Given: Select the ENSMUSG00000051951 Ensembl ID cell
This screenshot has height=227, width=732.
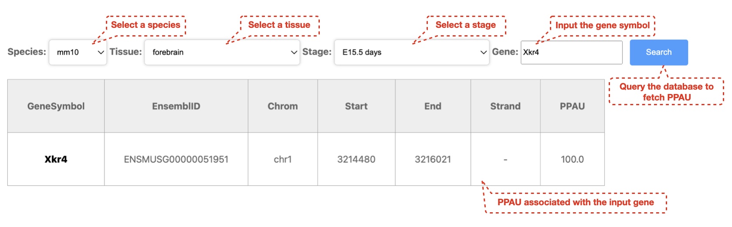Looking at the screenshot, I should [176, 159].
